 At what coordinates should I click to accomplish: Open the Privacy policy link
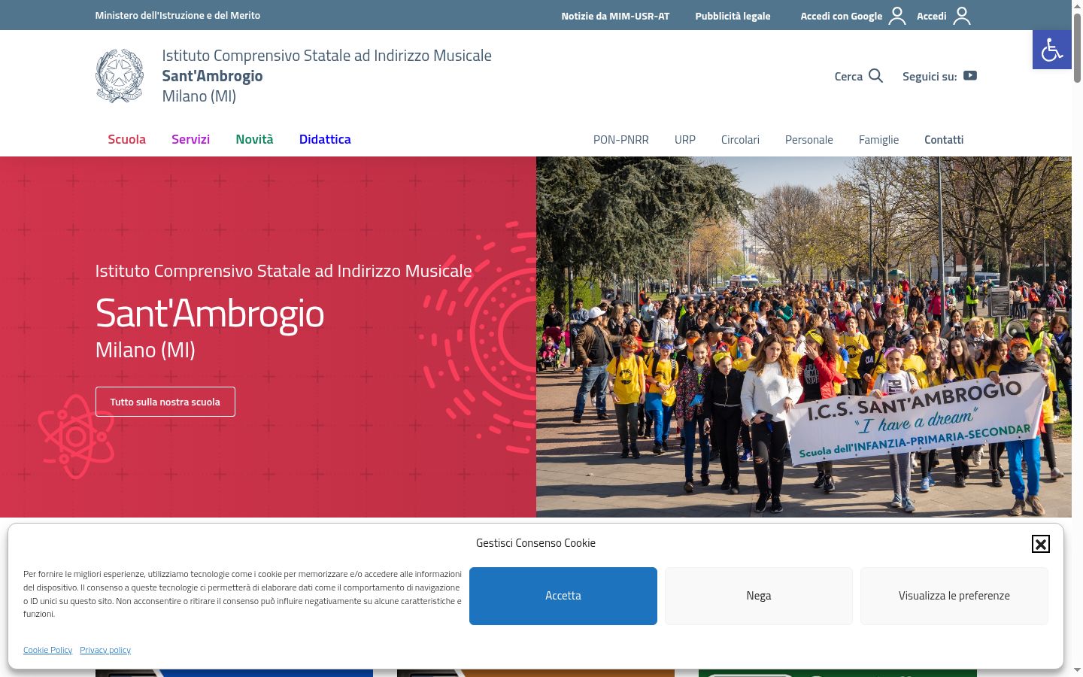[x=105, y=650]
